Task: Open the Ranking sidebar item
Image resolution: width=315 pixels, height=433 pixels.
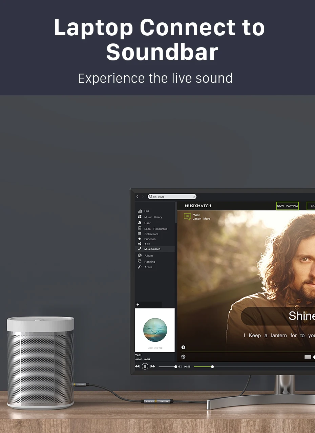Action: pos(149,262)
